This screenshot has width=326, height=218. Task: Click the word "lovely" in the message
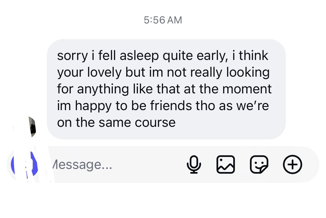(105, 72)
